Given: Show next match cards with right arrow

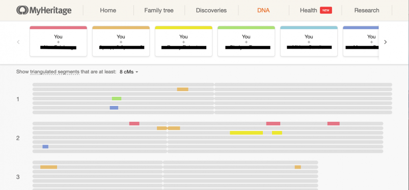Looking at the screenshot, I should (386, 42).
